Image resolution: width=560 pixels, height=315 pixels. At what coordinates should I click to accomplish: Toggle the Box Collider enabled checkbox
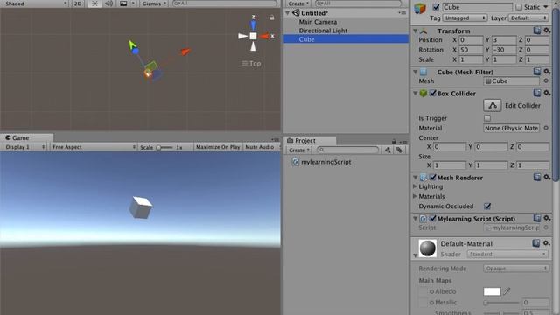(x=432, y=94)
